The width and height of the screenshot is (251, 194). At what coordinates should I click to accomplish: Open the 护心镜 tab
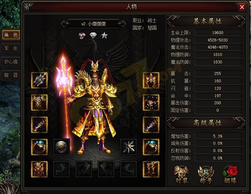(11, 62)
